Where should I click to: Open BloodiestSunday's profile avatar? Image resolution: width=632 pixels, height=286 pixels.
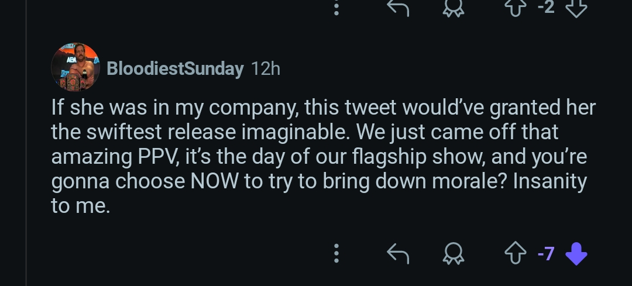click(75, 67)
